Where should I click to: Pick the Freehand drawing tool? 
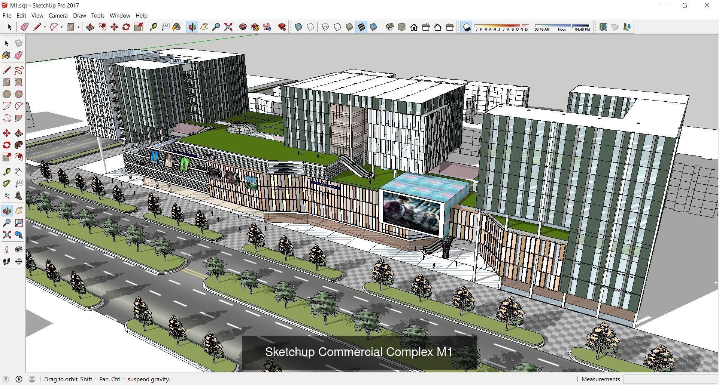click(x=19, y=70)
